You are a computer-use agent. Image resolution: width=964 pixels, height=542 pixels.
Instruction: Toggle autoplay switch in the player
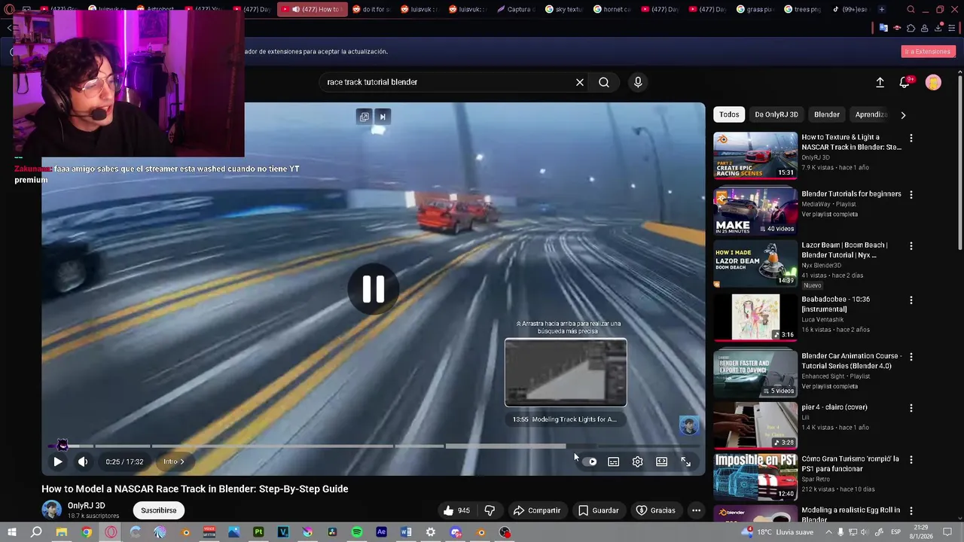pos(590,461)
